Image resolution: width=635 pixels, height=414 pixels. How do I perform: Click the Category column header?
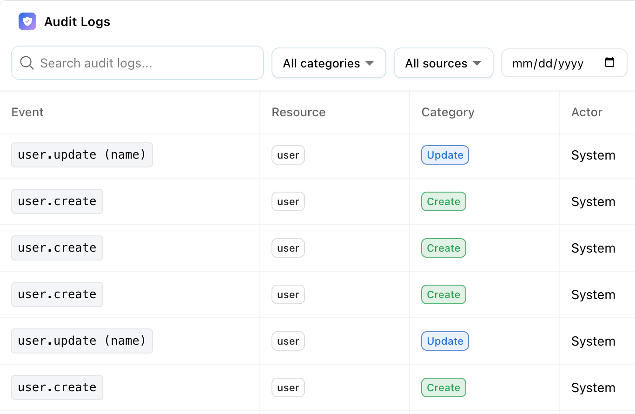(448, 112)
